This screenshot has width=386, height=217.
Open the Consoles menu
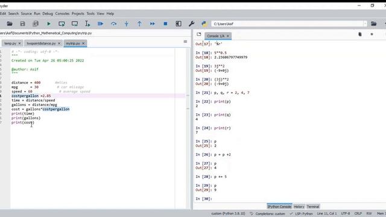tap(62, 13)
